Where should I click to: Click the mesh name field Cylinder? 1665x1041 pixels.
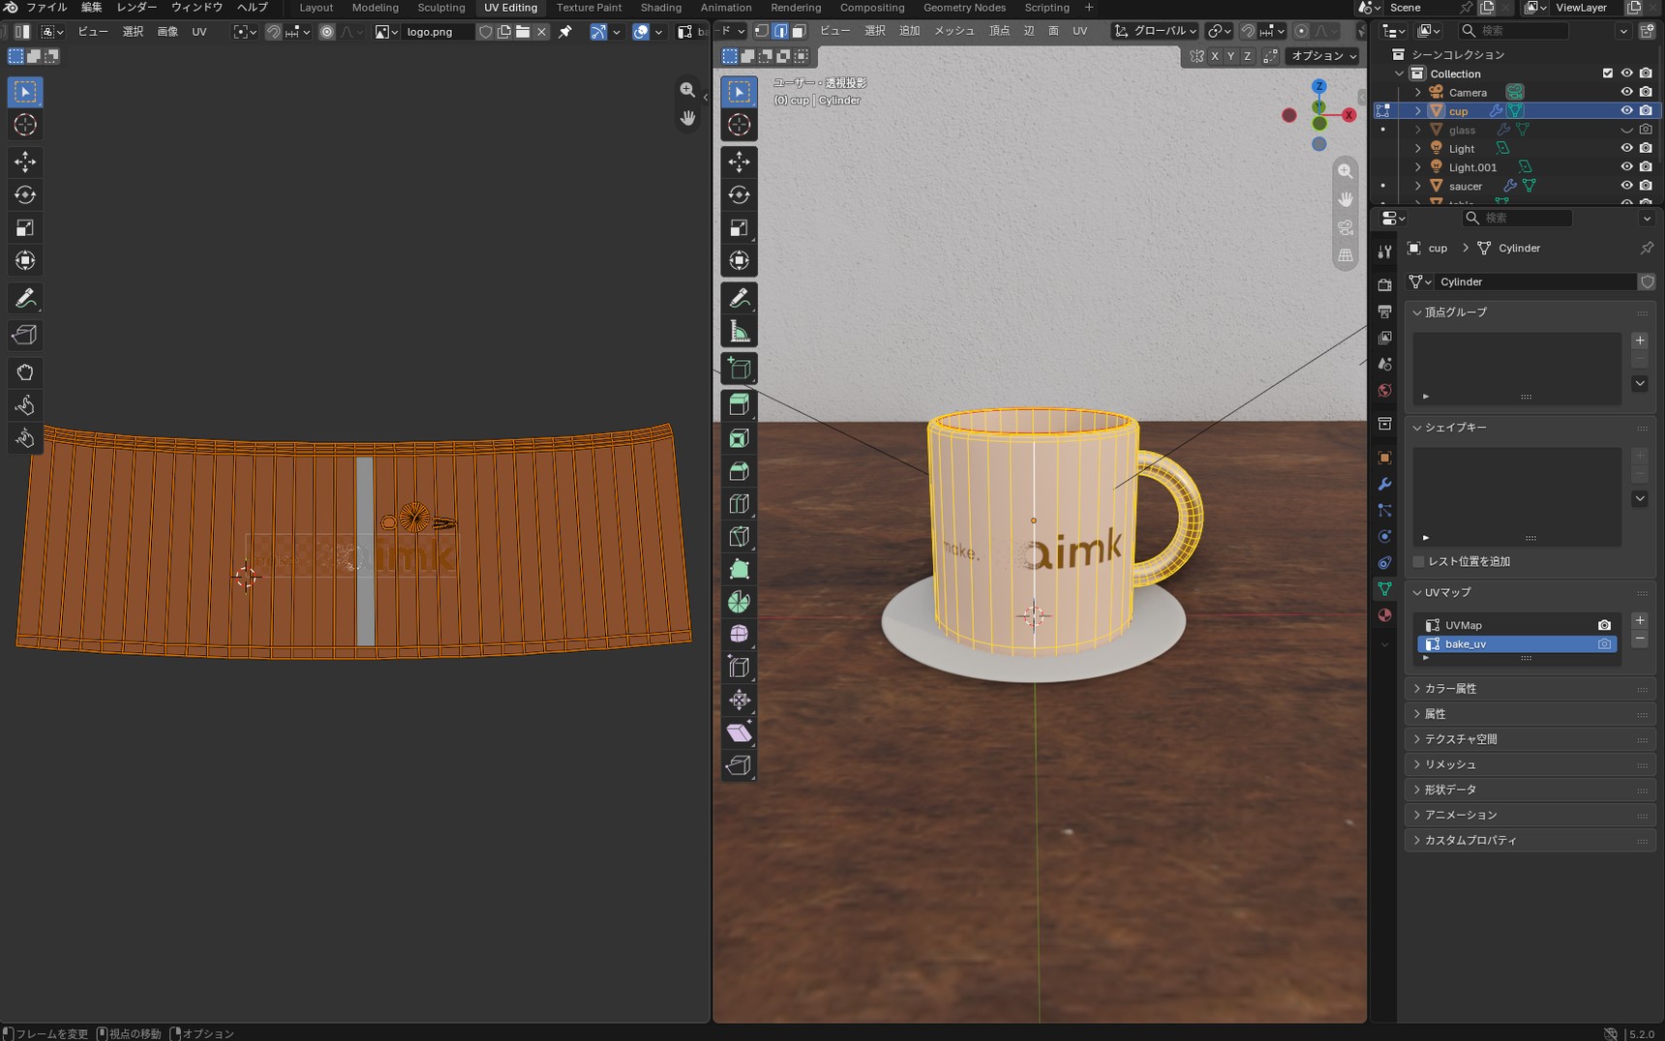point(1534,282)
